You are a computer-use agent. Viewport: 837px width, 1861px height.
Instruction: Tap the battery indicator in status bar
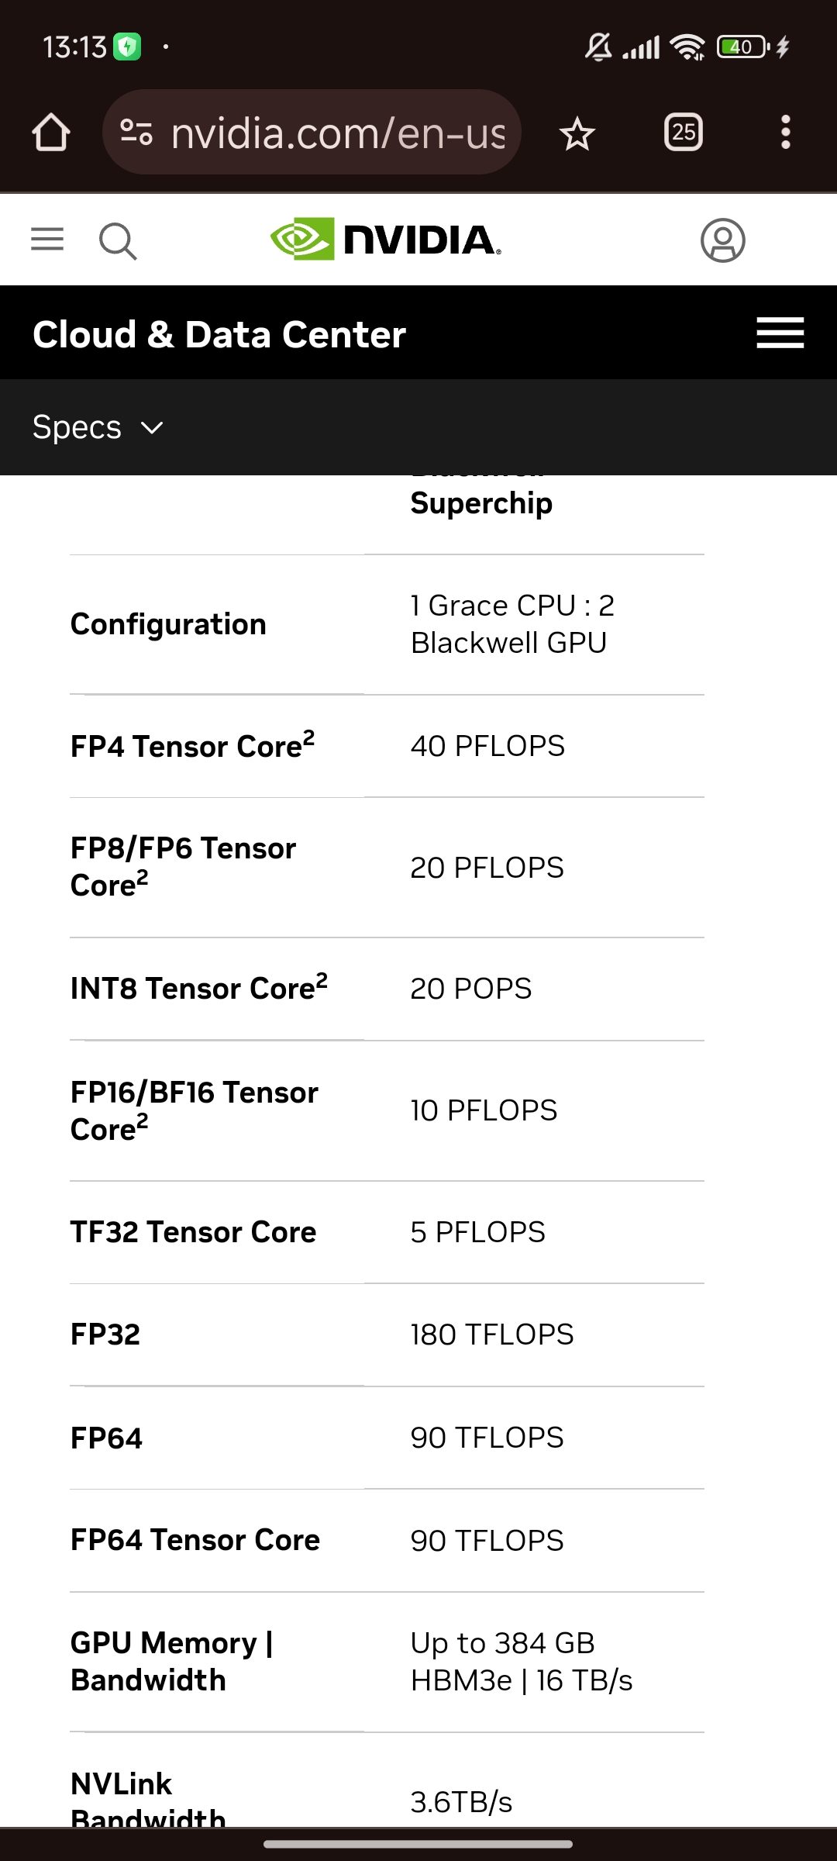click(x=742, y=47)
